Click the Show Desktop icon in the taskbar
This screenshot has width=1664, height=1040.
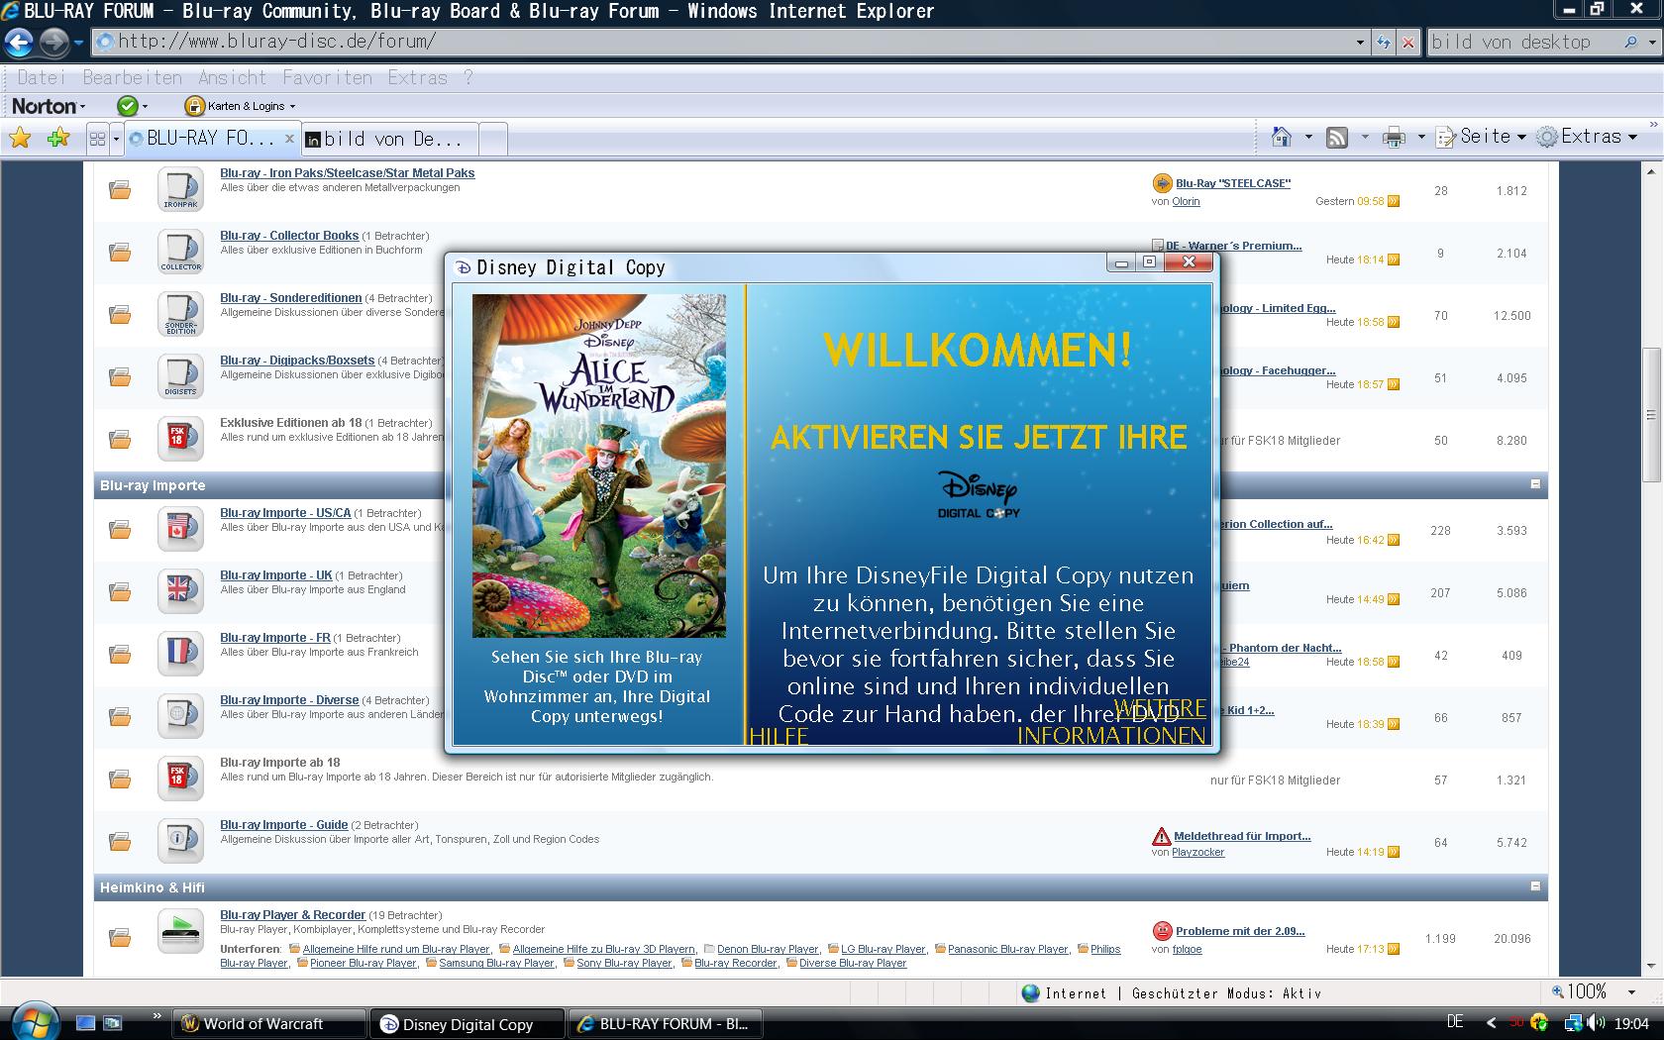pyautogui.click(x=86, y=1022)
